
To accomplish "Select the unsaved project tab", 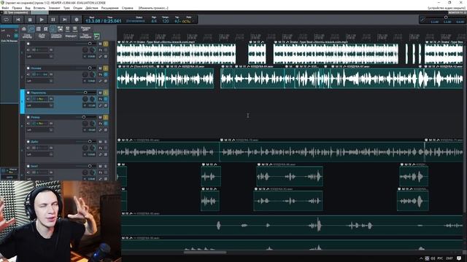I will [x=16, y=13].
